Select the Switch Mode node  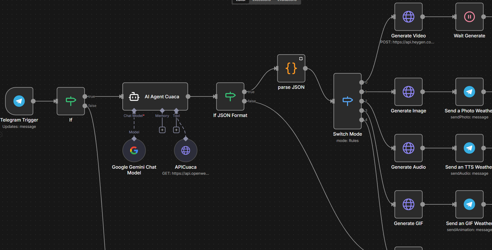click(x=347, y=101)
